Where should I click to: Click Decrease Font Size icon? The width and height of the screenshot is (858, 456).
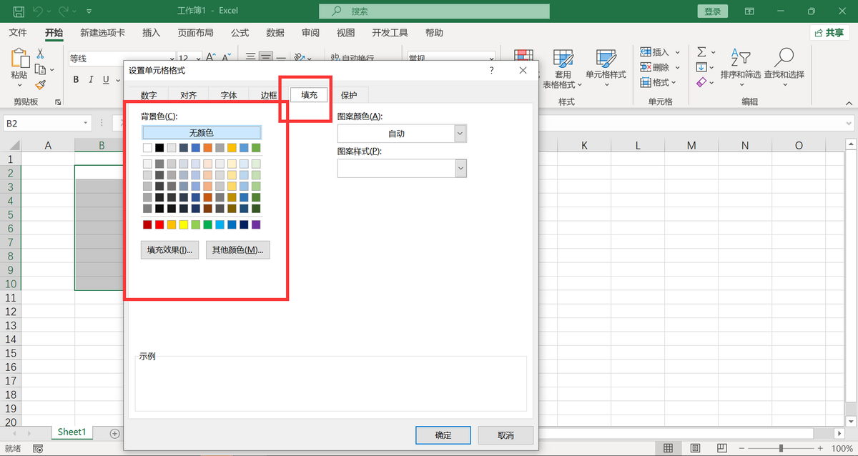[x=227, y=57]
